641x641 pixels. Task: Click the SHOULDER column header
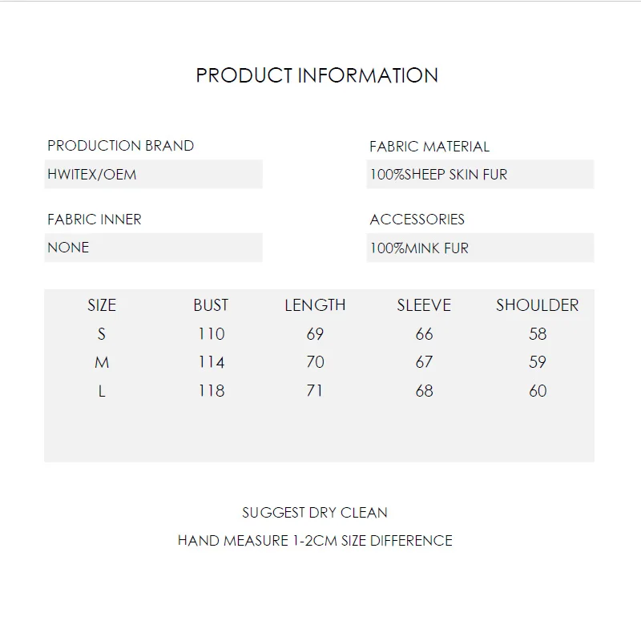pos(537,305)
